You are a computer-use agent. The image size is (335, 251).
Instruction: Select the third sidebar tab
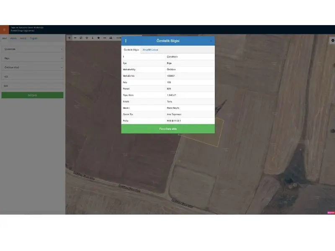(23, 38)
